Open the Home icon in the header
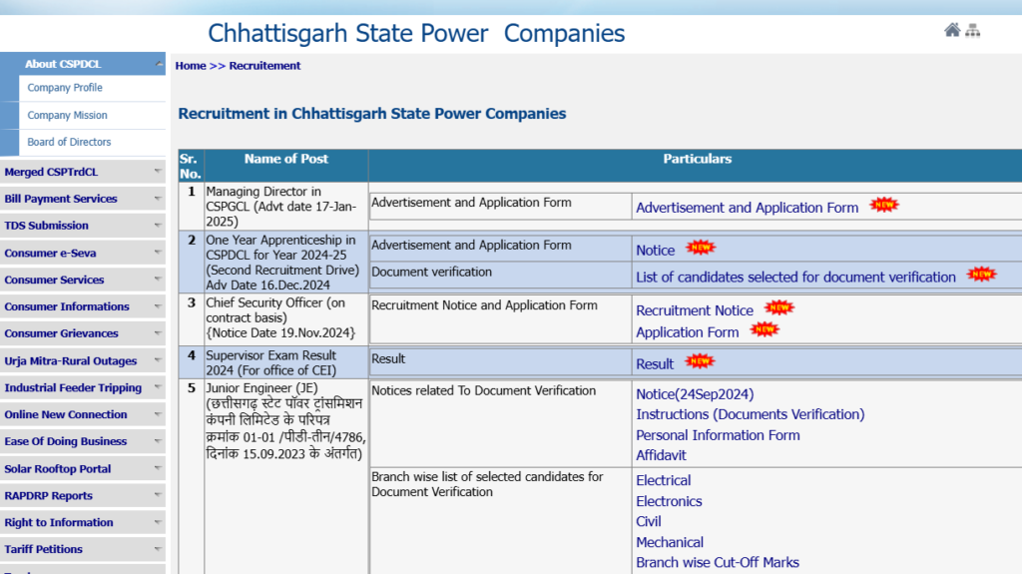 [952, 30]
